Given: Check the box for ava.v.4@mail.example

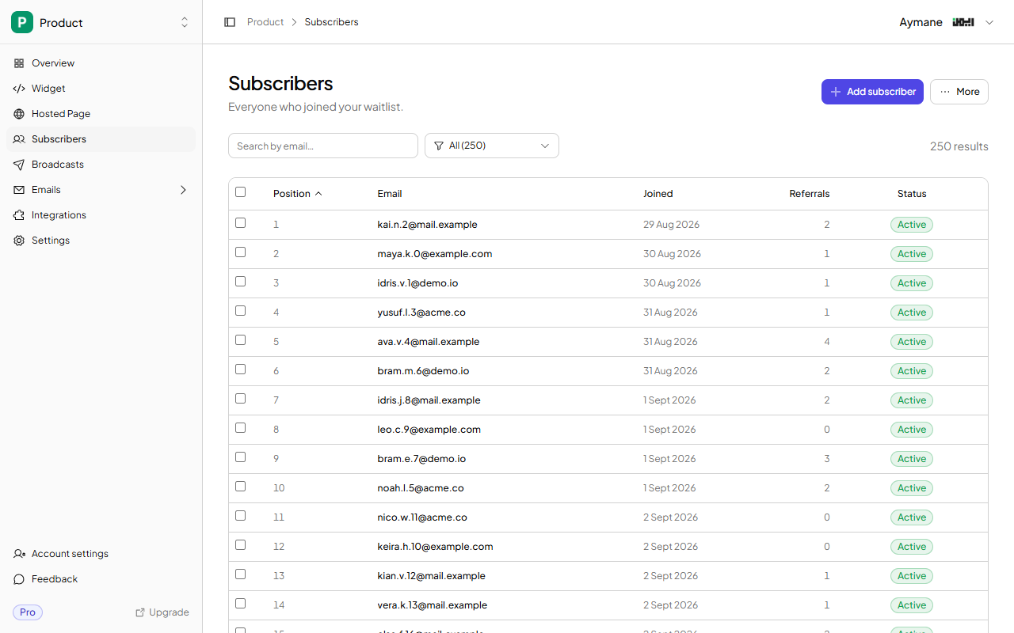Looking at the screenshot, I should [241, 340].
